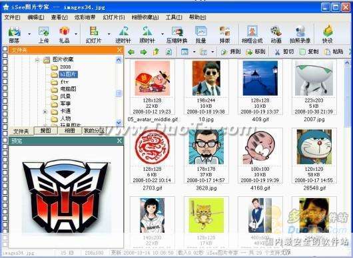Open the 炫彩地带 menu
Viewport: 353px width, 258px height.
pyautogui.click(x=85, y=17)
